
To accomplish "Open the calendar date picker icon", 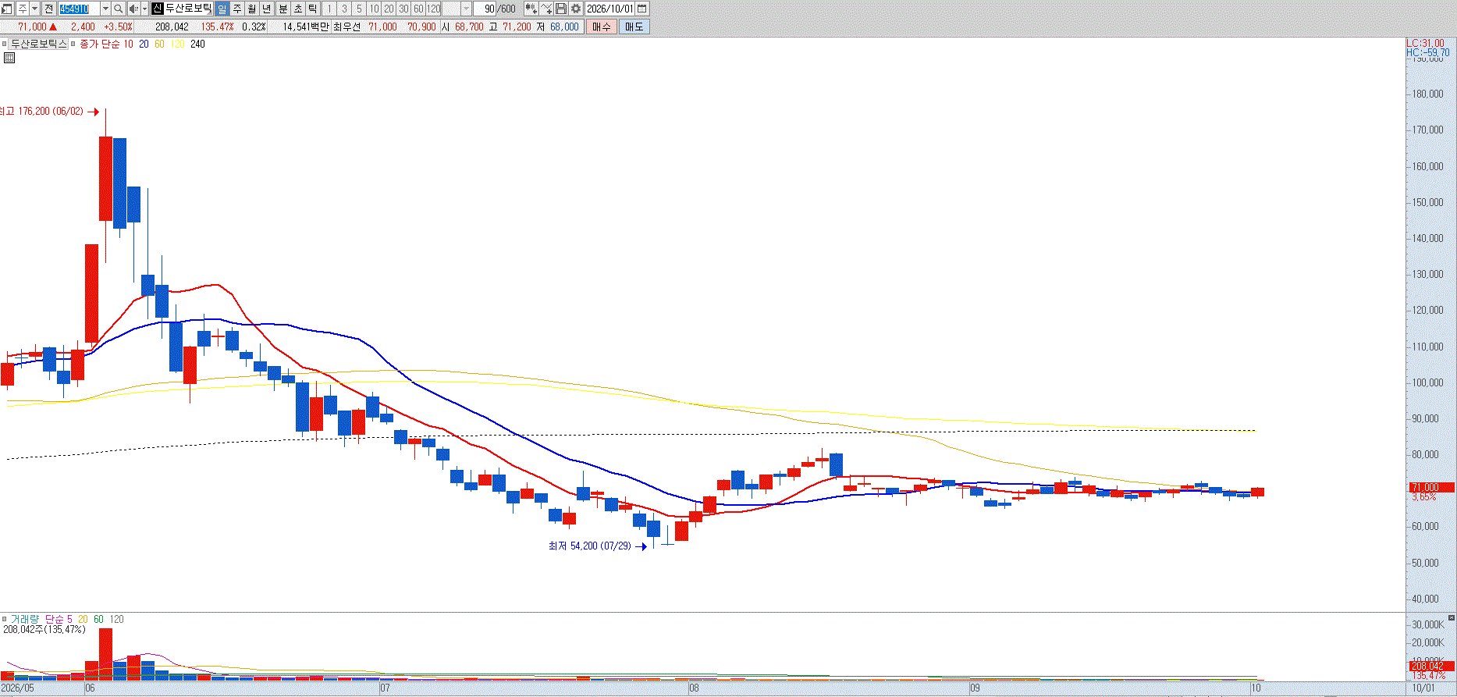I will [x=642, y=9].
